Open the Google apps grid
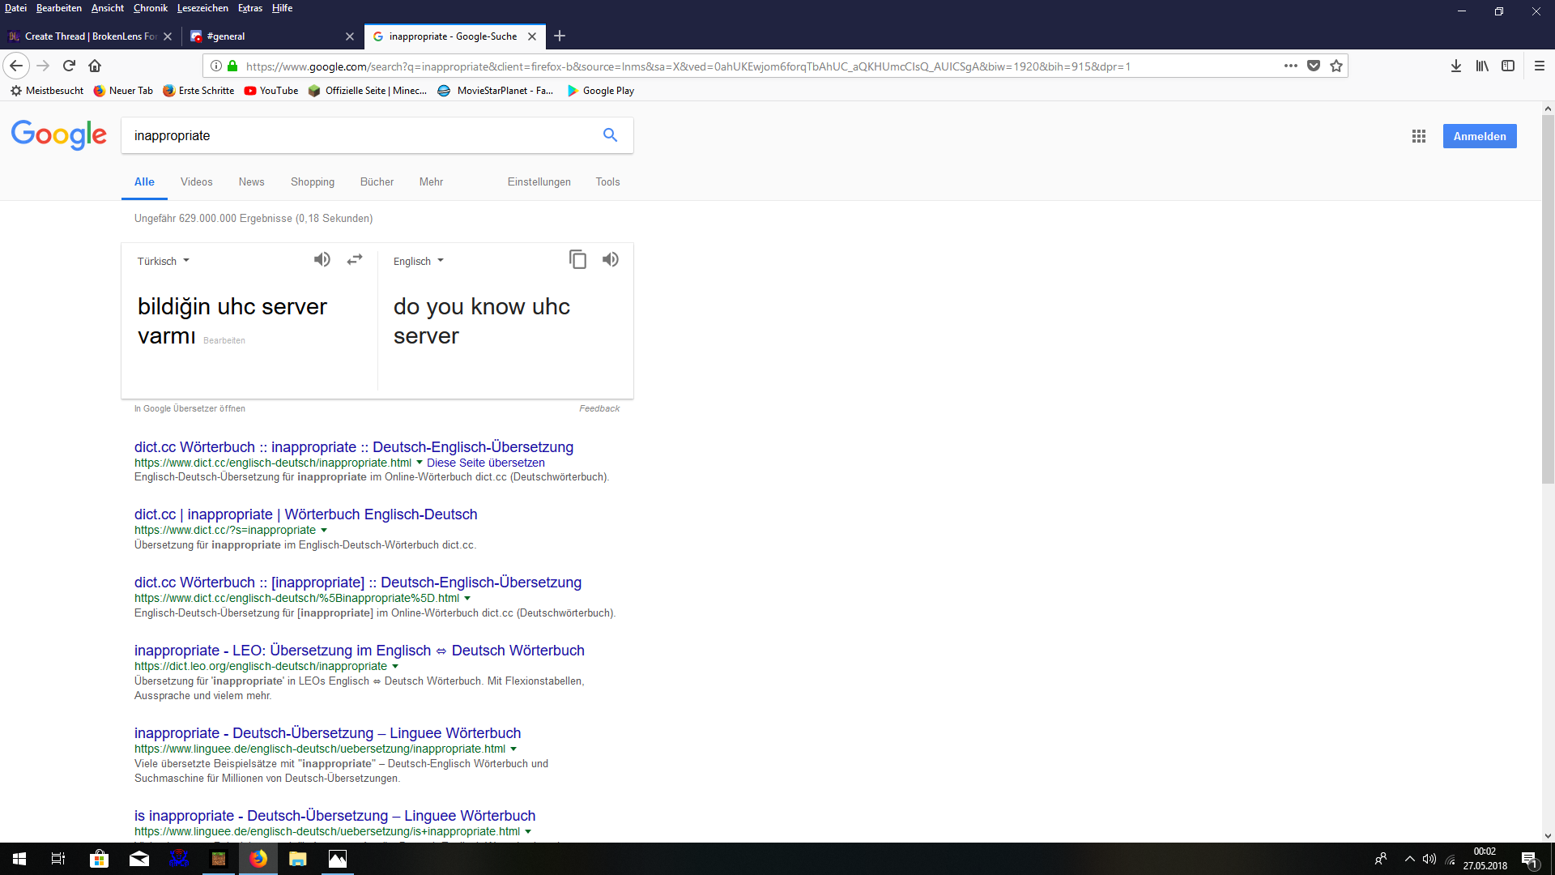Viewport: 1555px width, 875px height. click(1419, 136)
